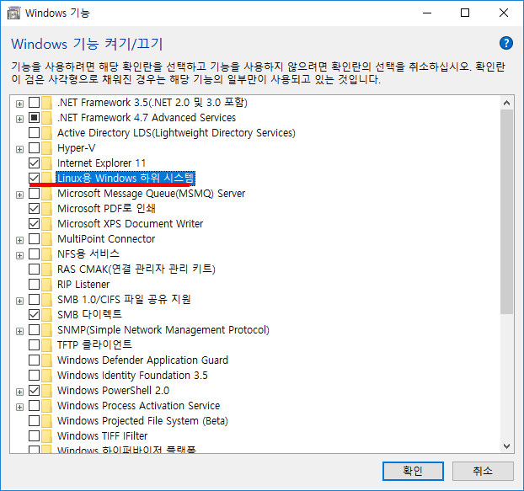Check RAS CMAK checkbox

34,269
